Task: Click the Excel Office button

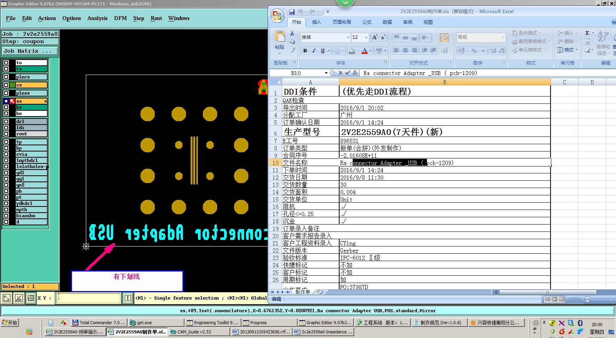Action: (x=277, y=15)
